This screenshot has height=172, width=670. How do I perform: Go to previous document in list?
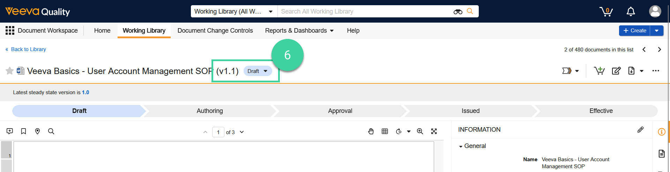644,49
